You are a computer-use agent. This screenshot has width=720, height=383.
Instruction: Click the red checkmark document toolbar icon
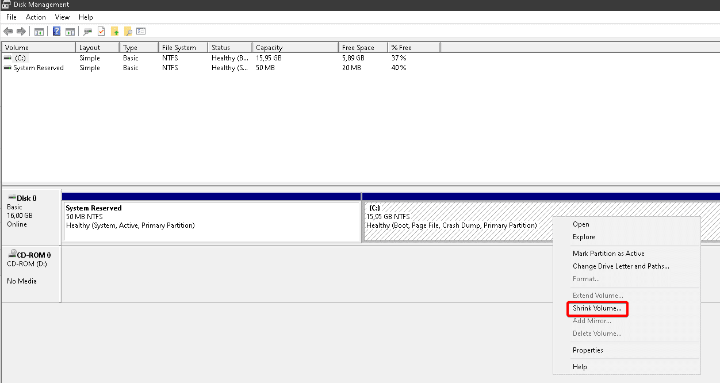(101, 31)
